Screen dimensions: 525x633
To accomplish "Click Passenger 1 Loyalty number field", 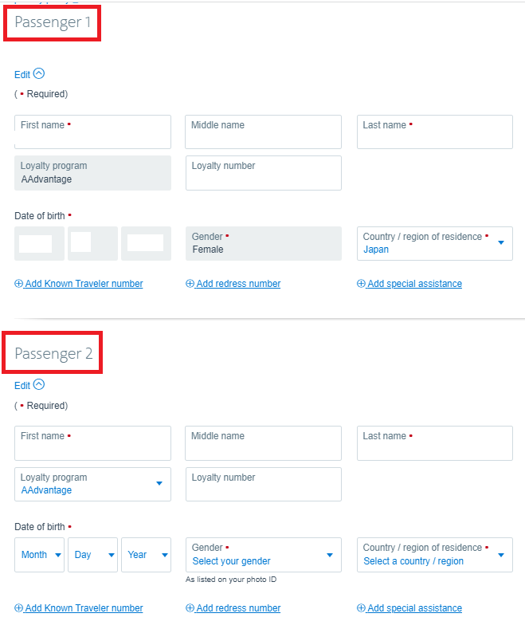I will pyautogui.click(x=264, y=173).
